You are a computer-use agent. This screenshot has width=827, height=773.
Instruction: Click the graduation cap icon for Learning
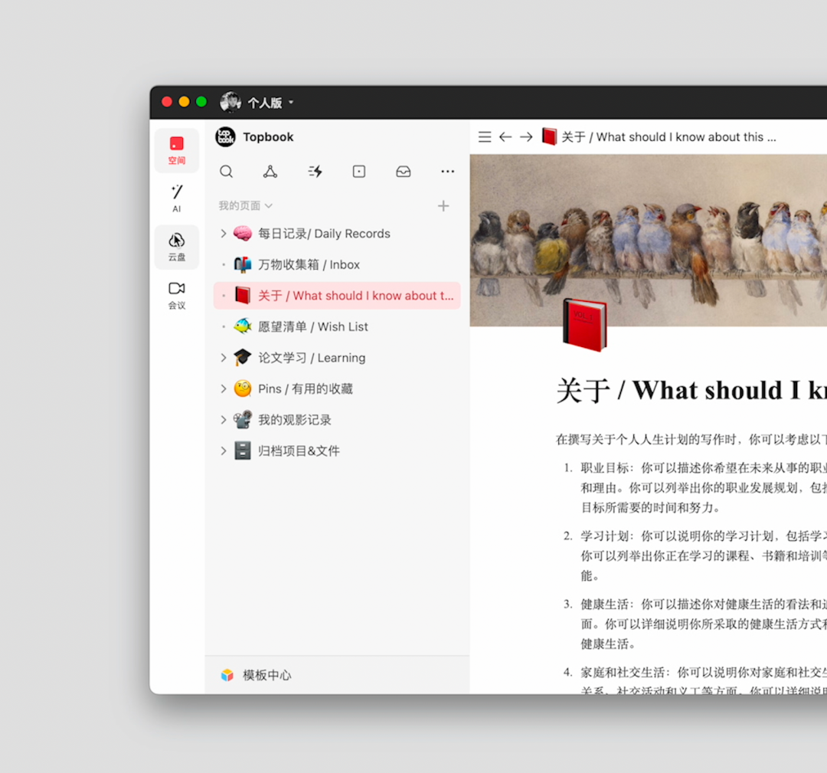pyautogui.click(x=243, y=358)
